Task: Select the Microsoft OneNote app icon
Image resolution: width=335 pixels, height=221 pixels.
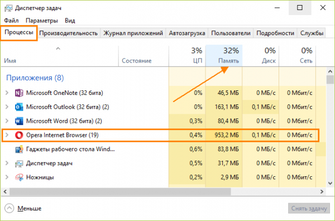Action: (19, 93)
